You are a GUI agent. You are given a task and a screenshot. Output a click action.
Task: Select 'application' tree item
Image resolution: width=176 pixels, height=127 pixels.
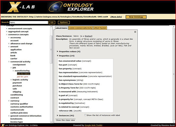(x=16, y=50)
